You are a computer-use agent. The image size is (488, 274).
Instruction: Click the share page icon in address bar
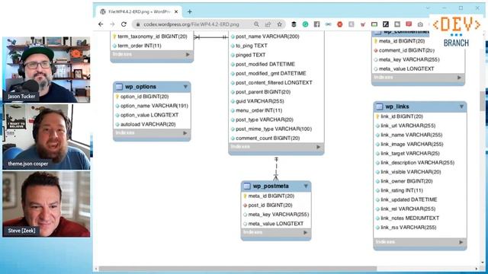[x=268, y=24]
